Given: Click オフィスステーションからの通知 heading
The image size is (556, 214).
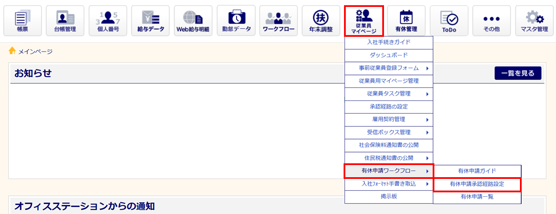Looking at the screenshot, I should [x=84, y=206].
